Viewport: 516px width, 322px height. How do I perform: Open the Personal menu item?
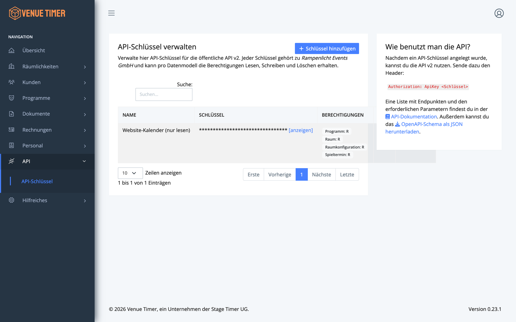tap(47, 146)
